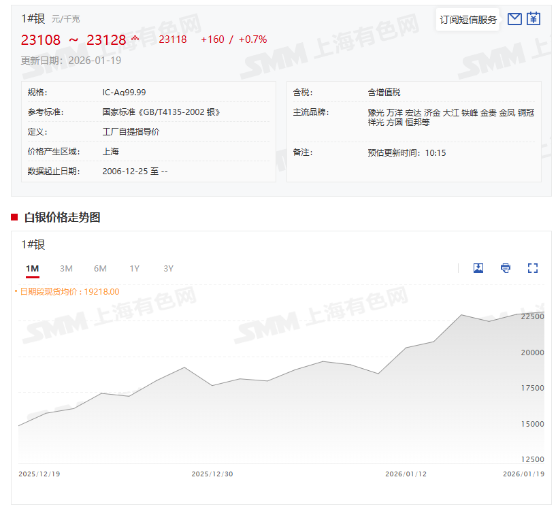Click the red up-arrow beside the price range

point(135,38)
